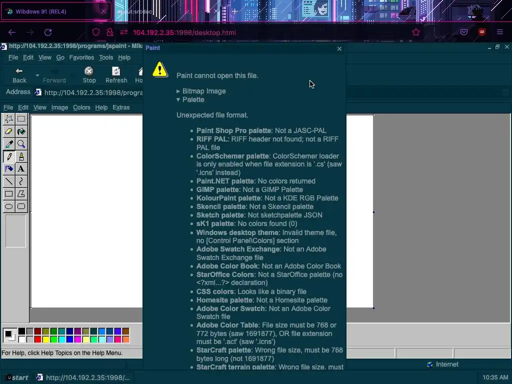Pick the orange color swatch

(x=125, y=339)
